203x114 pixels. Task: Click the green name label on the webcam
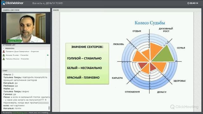point(14,41)
